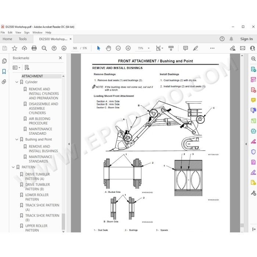Click the Save file icon
This screenshot has width=257, height=257.
[x=4, y=48]
